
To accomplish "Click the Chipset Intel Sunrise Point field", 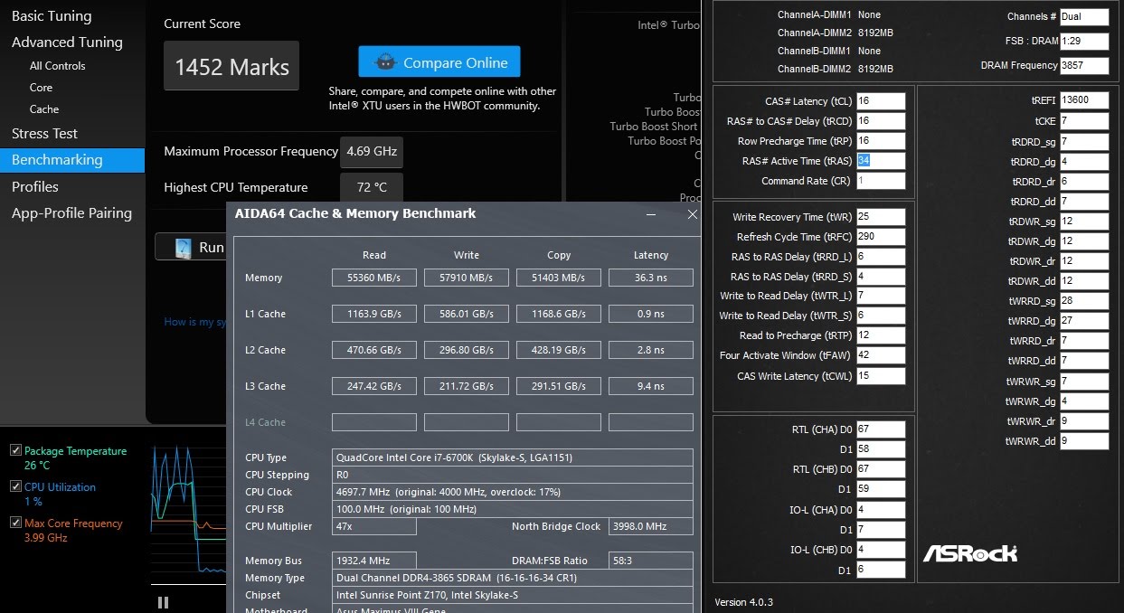I will click(513, 595).
